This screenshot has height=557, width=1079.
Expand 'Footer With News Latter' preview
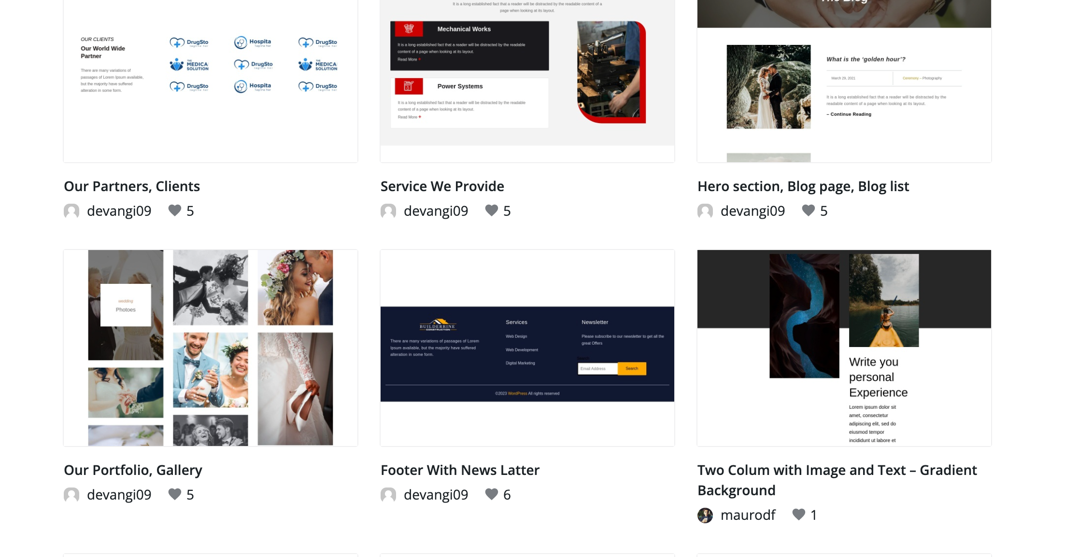pyautogui.click(x=528, y=348)
